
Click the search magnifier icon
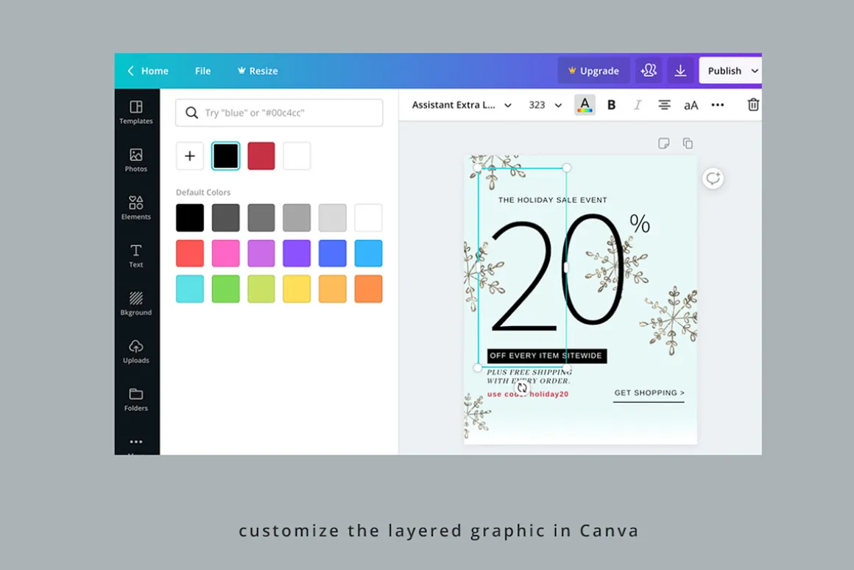[191, 113]
